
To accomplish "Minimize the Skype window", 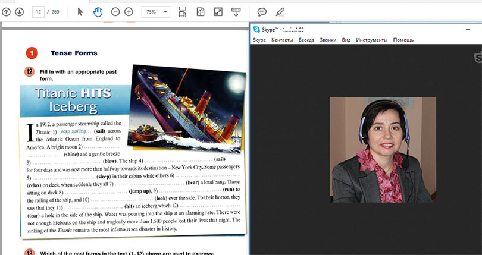I will tap(468, 30).
